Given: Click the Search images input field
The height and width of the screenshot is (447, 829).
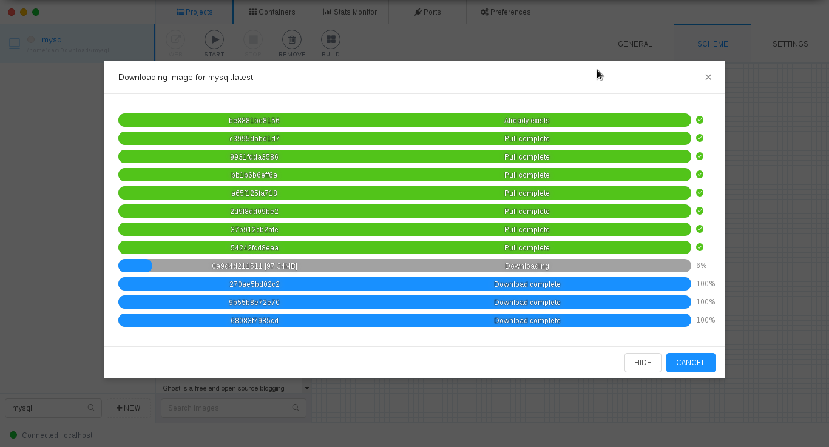Looking at the screenshot, I should pos(228,408).
